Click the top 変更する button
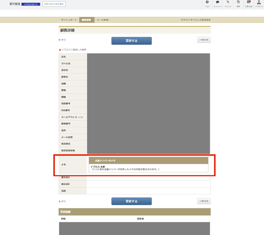 point(131,41)
